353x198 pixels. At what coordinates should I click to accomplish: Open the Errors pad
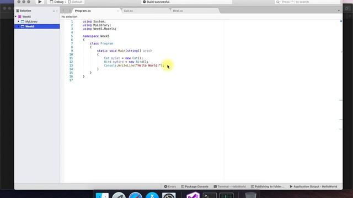point(170,186)
